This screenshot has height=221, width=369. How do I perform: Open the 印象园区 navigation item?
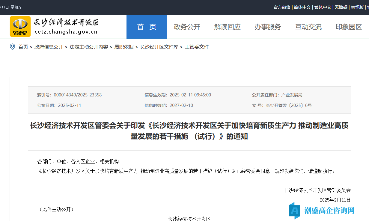(x=349, y=27)
